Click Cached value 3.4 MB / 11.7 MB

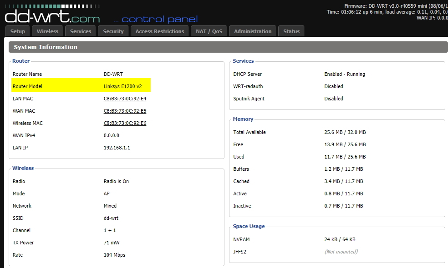(x=343, y=181)
